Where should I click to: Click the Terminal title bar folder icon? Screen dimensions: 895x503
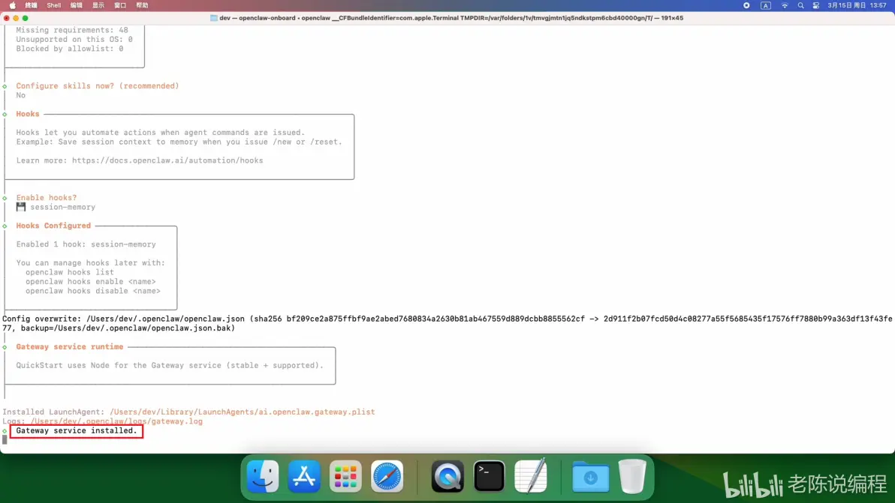pos(213,18)
